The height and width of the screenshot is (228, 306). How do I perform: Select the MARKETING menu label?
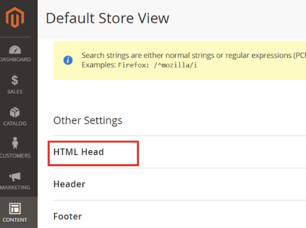click(x=15, y=188)
